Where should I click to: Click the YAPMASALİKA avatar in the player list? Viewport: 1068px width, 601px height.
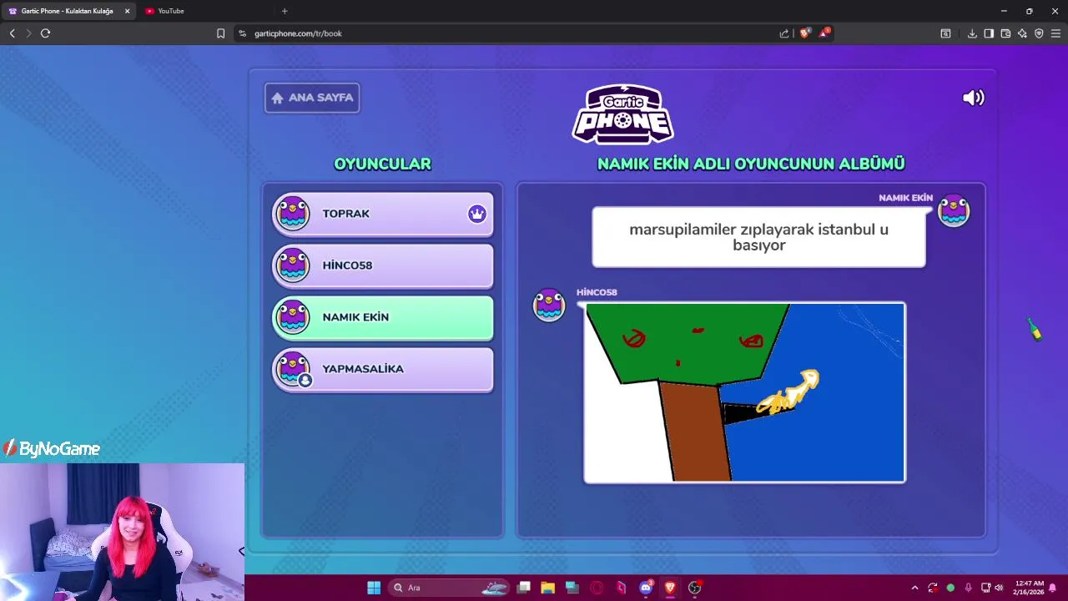pos(293,369)
